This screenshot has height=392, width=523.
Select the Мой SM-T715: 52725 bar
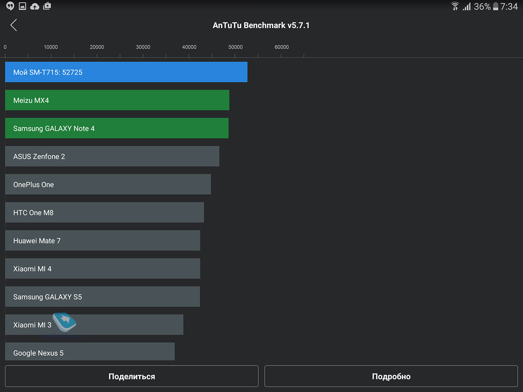[126, 72]
